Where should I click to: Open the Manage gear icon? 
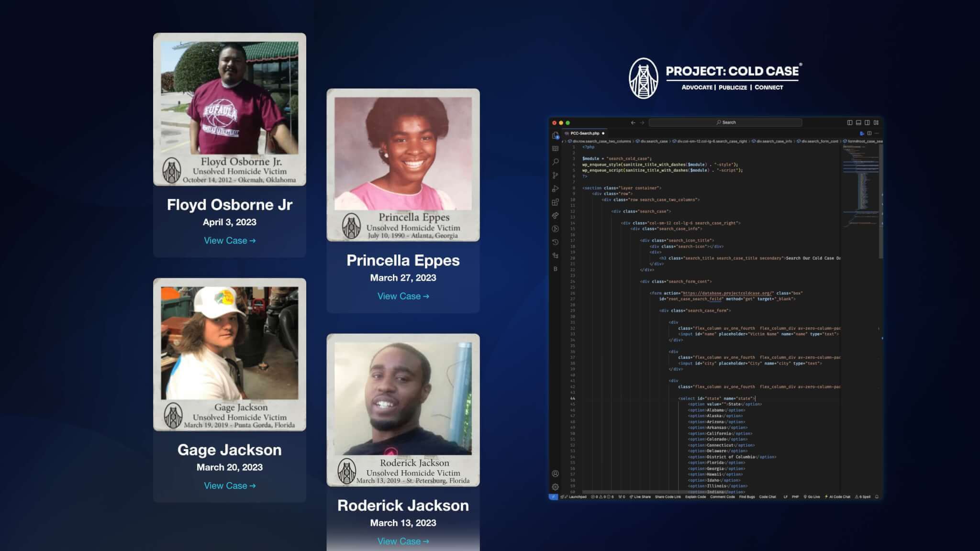click(x=555, y=487)
